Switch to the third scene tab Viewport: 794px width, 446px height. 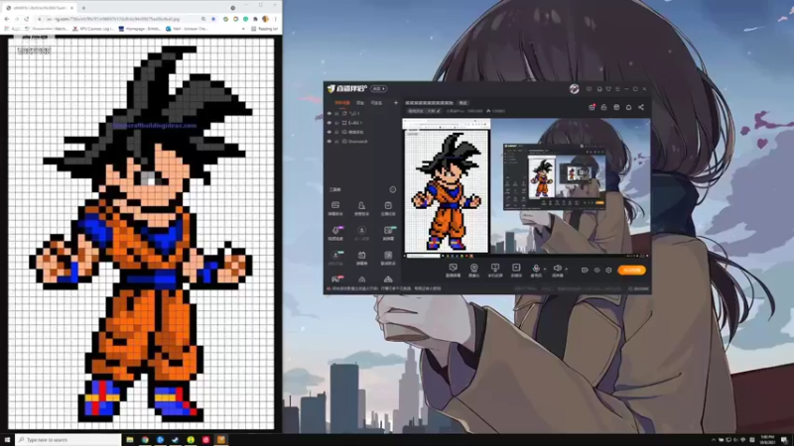[376, 103]
